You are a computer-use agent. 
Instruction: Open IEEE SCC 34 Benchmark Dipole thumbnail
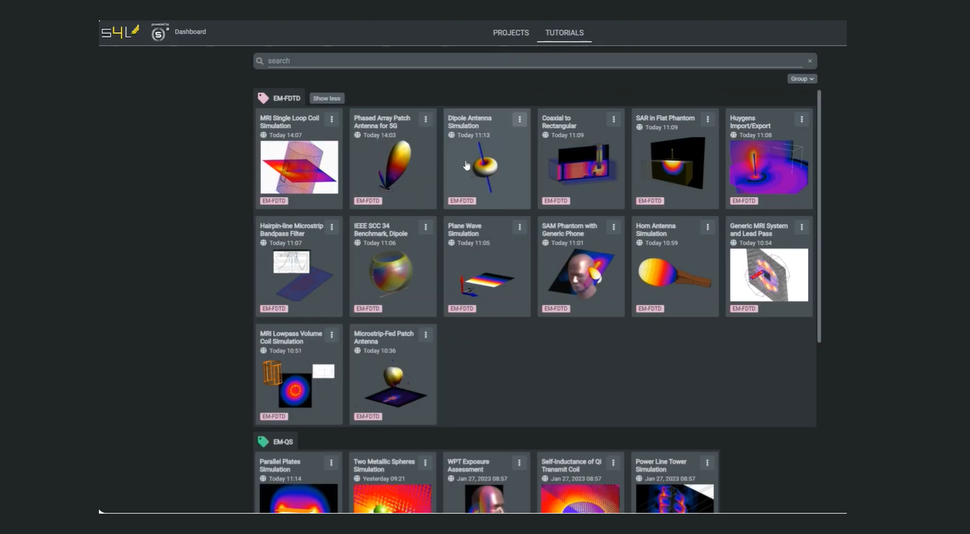click(393, 275)
